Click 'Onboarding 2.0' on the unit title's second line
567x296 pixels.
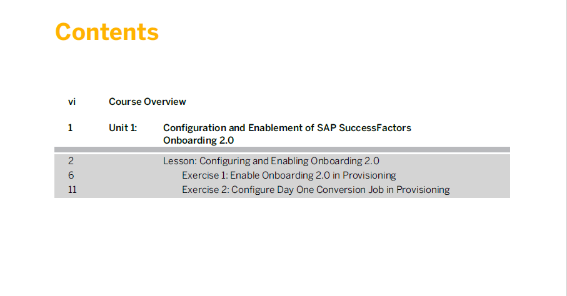click(x=199, y=141)
